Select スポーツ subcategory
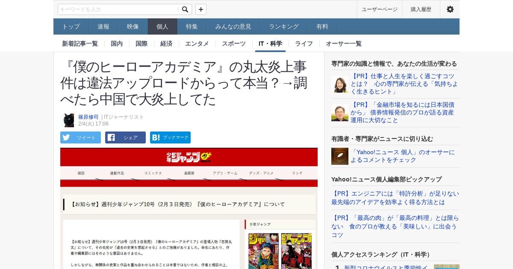The height and width of the screenshot is (269, 513). (x=234, y=44)
